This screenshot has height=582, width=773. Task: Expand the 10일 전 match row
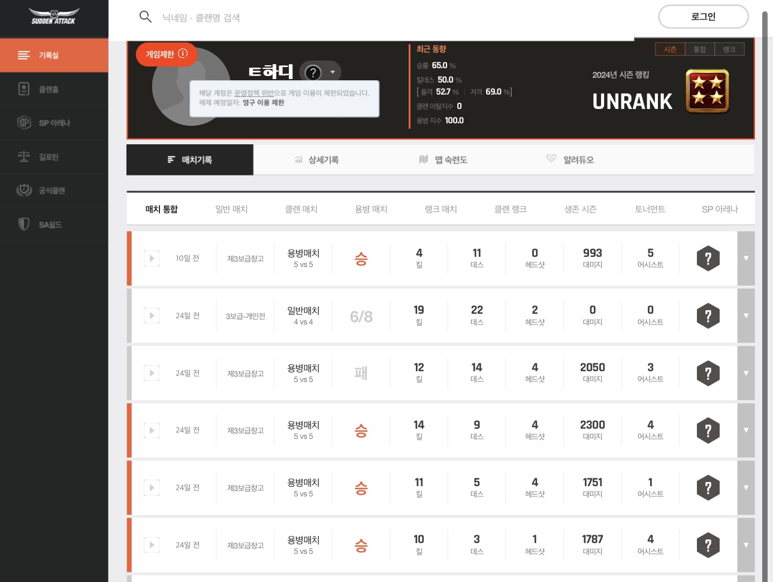click(x=745, y=259)
